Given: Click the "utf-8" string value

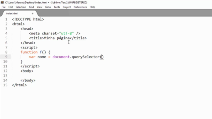Looking at the screenshot, I should [x=66, y=33].
